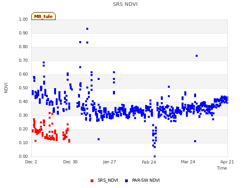Click the Feb 24 x-axis tick label

tap(149, 162)
